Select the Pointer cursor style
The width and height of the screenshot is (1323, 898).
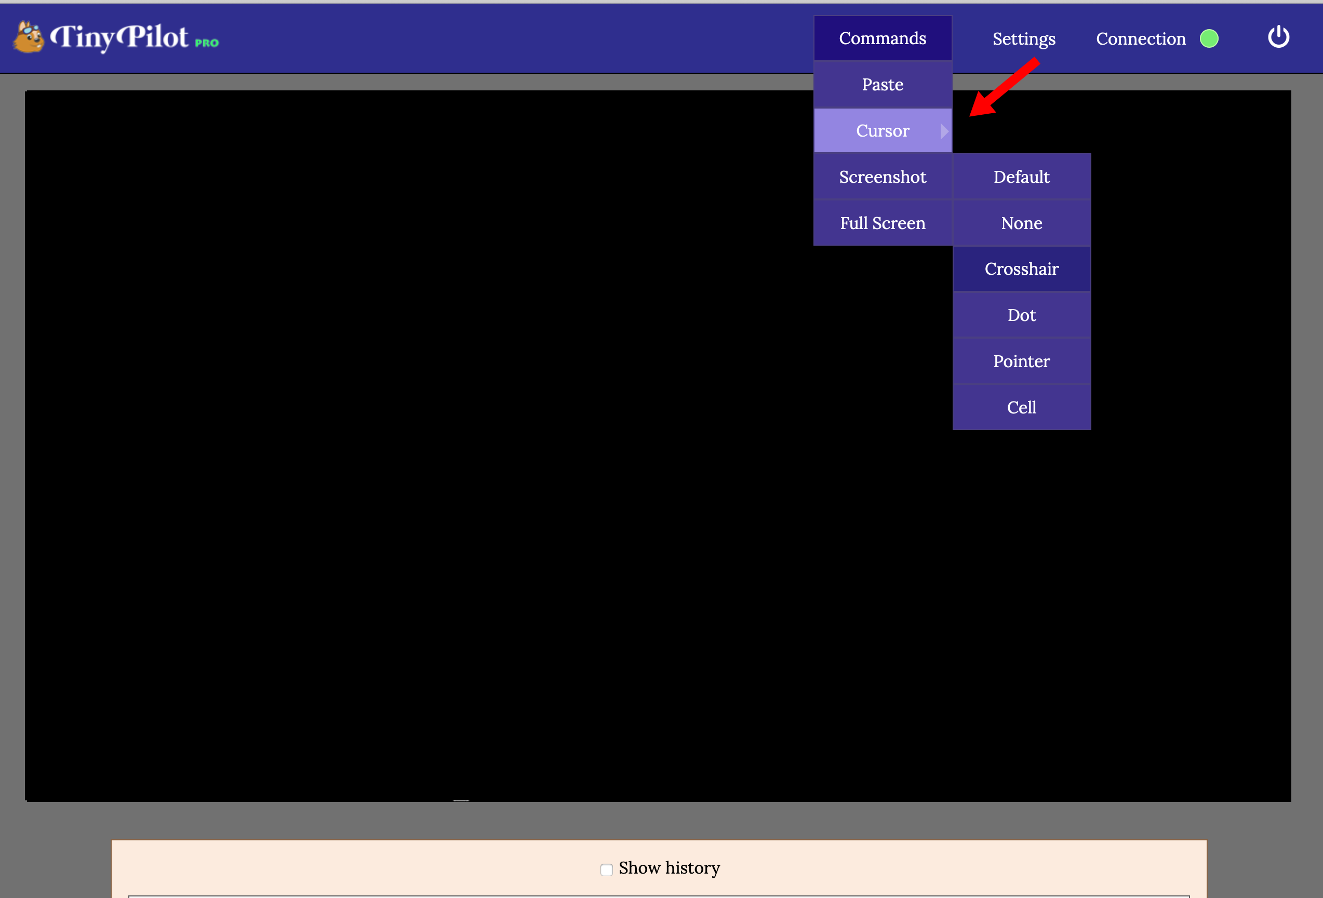(x=1021, y=361)
